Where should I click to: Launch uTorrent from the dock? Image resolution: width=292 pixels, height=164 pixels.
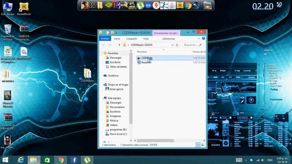pyautogui.click(x=141, y=5)
